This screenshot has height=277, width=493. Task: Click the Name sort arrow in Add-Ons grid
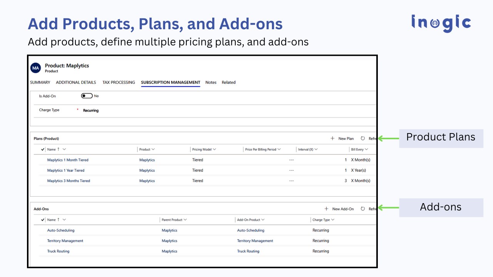point(59,220)
